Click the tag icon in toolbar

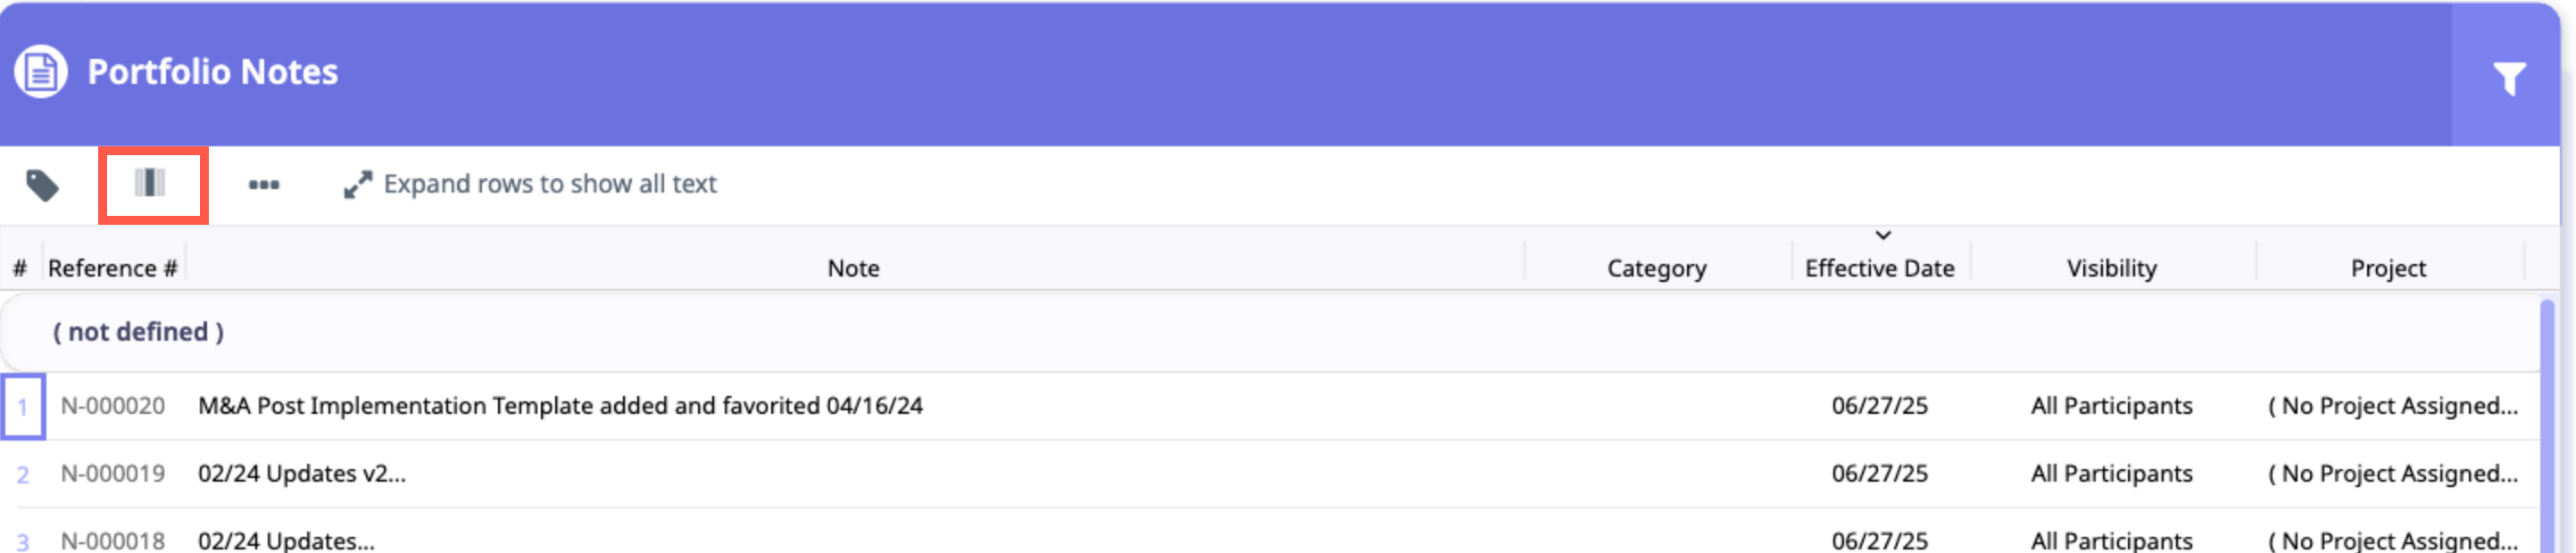tap(42, 185)
